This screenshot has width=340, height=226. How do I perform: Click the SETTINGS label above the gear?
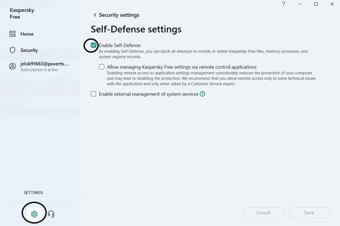pos(33,193)
